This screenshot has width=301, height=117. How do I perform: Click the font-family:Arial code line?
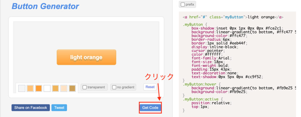pyautogui.click(x=212, y=58)
